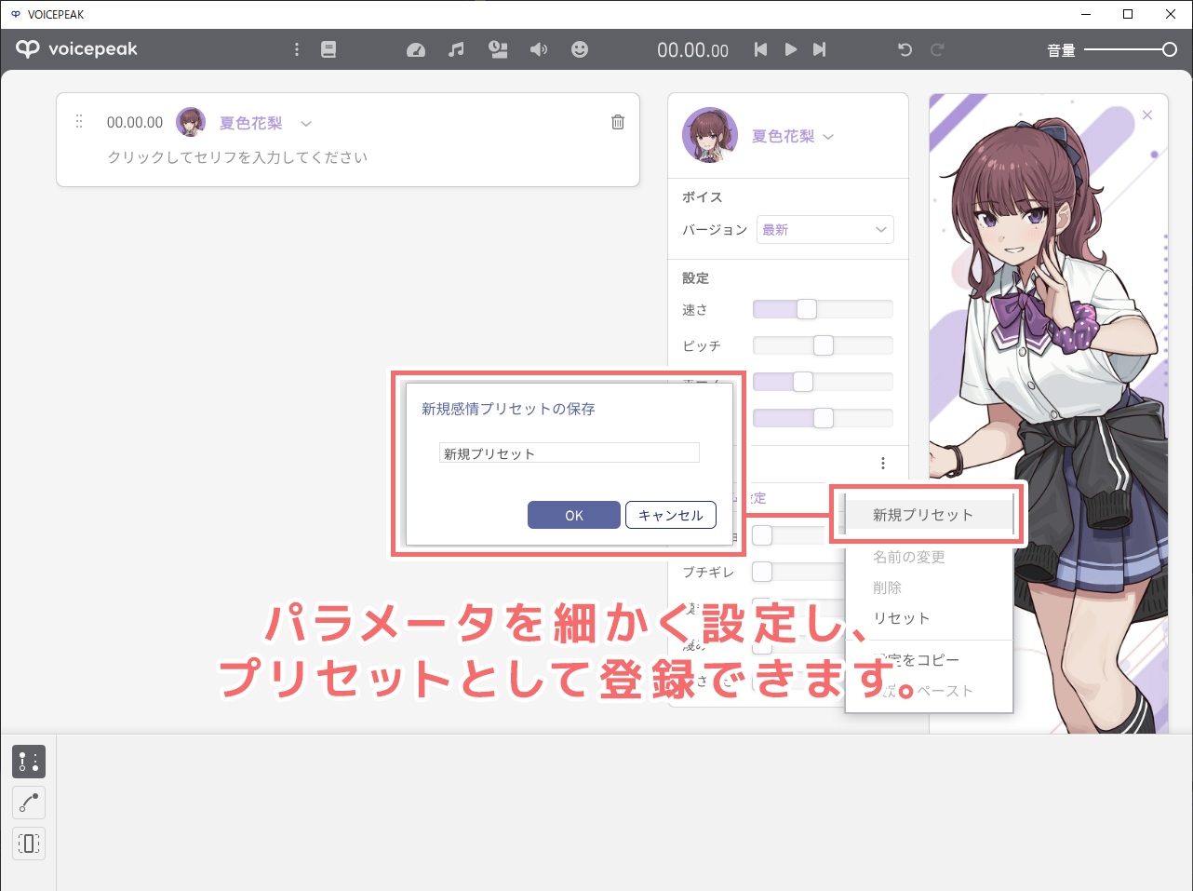The width and height of the screenshot is (1193, 891).
Task: Play the voice audio
Action: [791, 49]
